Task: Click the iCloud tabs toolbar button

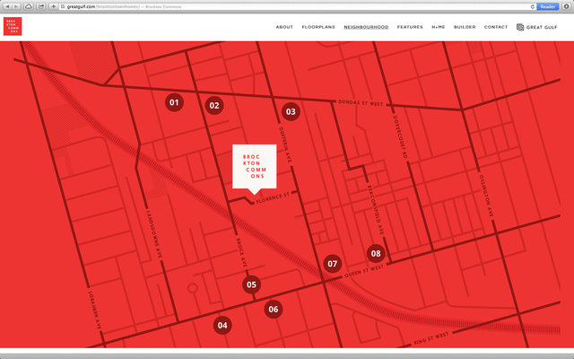Action: (28, 6)
